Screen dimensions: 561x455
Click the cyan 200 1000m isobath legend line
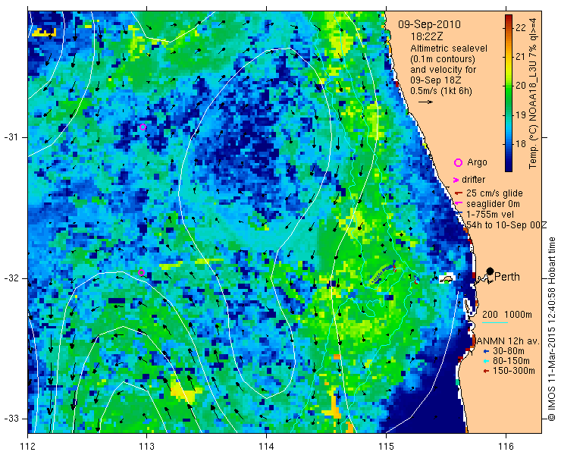tap(495, 323)
